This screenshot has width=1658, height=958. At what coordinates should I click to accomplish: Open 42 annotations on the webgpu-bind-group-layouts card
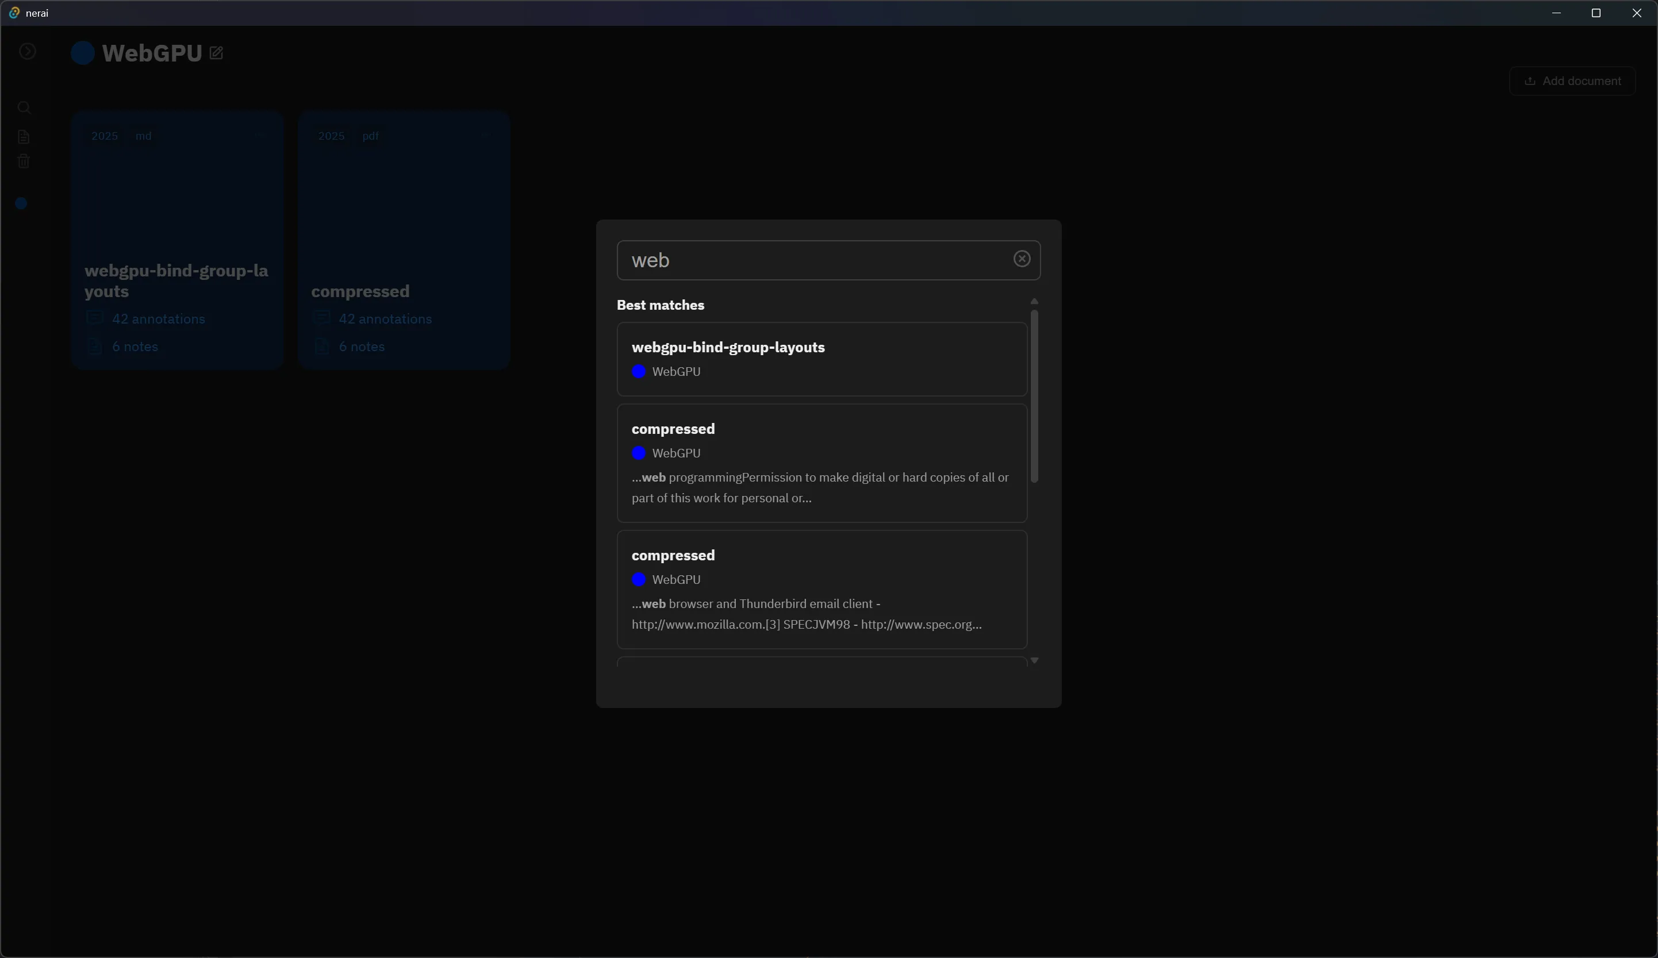158,319
